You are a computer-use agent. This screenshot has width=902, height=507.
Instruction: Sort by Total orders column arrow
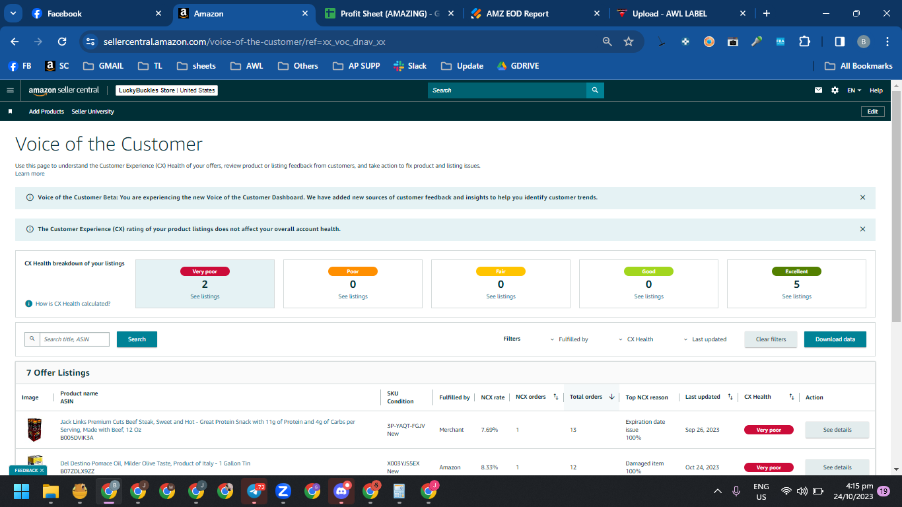click(x=611, y=397)
